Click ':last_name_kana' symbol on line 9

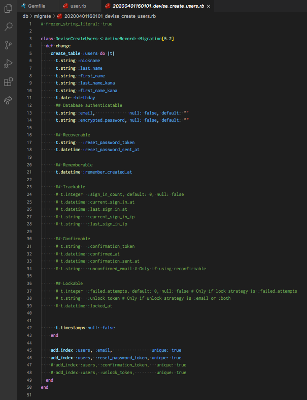tap(96, 83)
